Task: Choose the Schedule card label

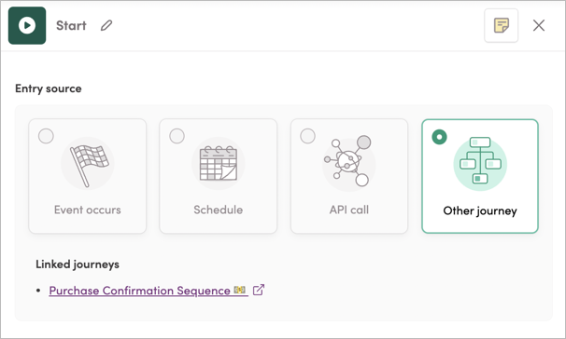Action: click(218, 210)
